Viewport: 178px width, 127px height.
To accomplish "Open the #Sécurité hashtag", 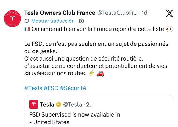I will coord(73,88).
